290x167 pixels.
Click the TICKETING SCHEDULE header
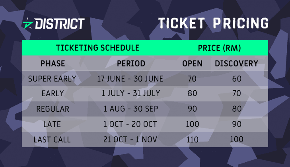pos(97,48)
